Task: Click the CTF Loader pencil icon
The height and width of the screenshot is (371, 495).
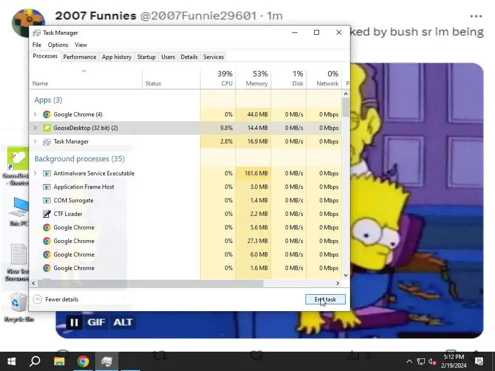Action: (47, 214)
